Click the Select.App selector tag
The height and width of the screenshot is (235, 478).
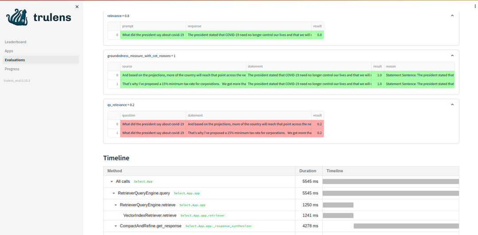(x=143, y=182)
